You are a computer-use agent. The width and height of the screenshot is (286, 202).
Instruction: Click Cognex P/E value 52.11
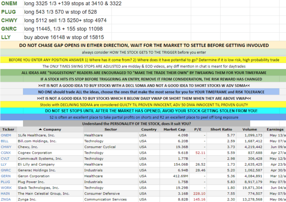point(200,153)
